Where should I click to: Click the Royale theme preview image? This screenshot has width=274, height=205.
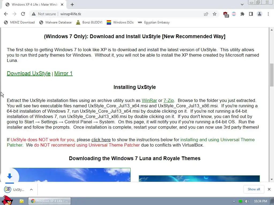click(199, 179)
